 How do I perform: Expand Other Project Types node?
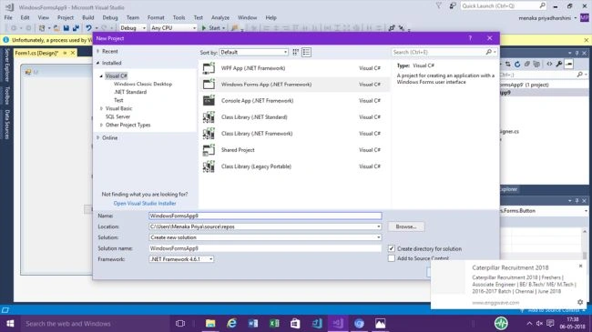click(x=101, y=125)
